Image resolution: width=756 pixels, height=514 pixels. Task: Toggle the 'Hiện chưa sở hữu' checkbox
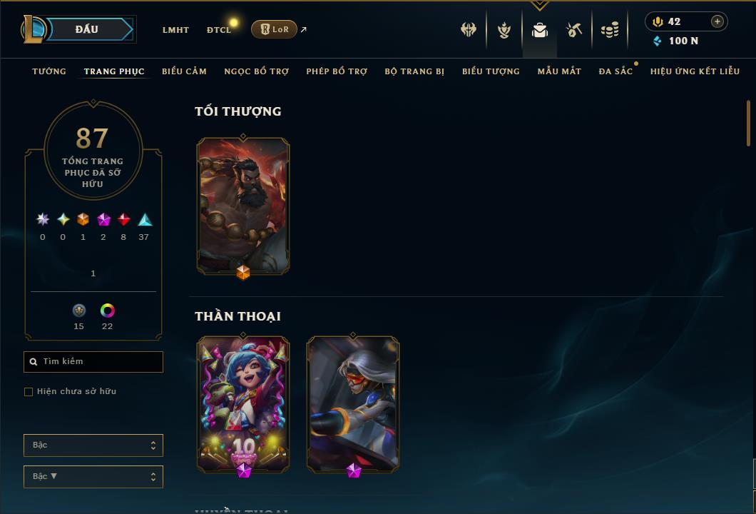tap(29, 391)
